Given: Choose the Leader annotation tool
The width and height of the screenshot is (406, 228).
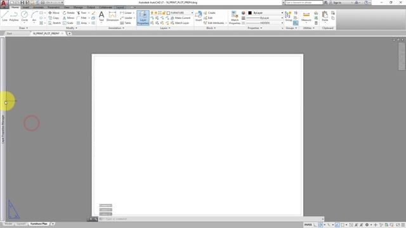Looking at the screenshot, I should [126, 18].
